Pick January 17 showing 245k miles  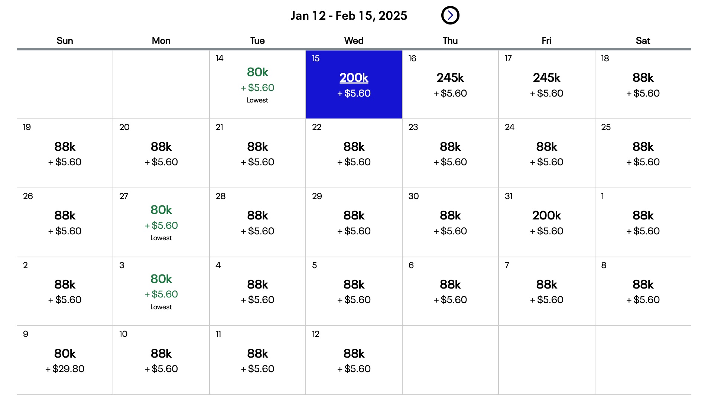546,84
